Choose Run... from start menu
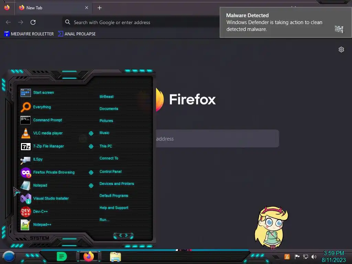352x264 pixels. coord(104,220)
